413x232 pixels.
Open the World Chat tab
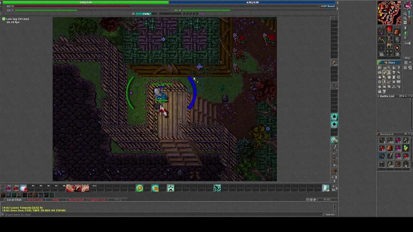(x=76, y=200)
